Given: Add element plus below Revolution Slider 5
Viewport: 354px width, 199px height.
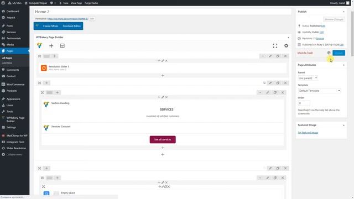Looking at the screenshot, I should (163, 76).
